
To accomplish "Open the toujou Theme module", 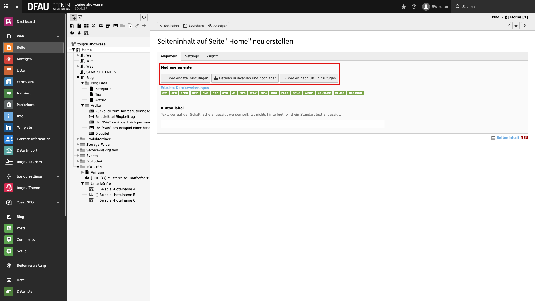I will (28, 188).
